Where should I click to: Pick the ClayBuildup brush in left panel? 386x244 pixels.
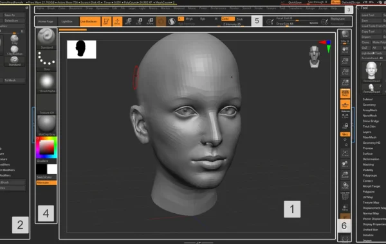tap(15, 50)
